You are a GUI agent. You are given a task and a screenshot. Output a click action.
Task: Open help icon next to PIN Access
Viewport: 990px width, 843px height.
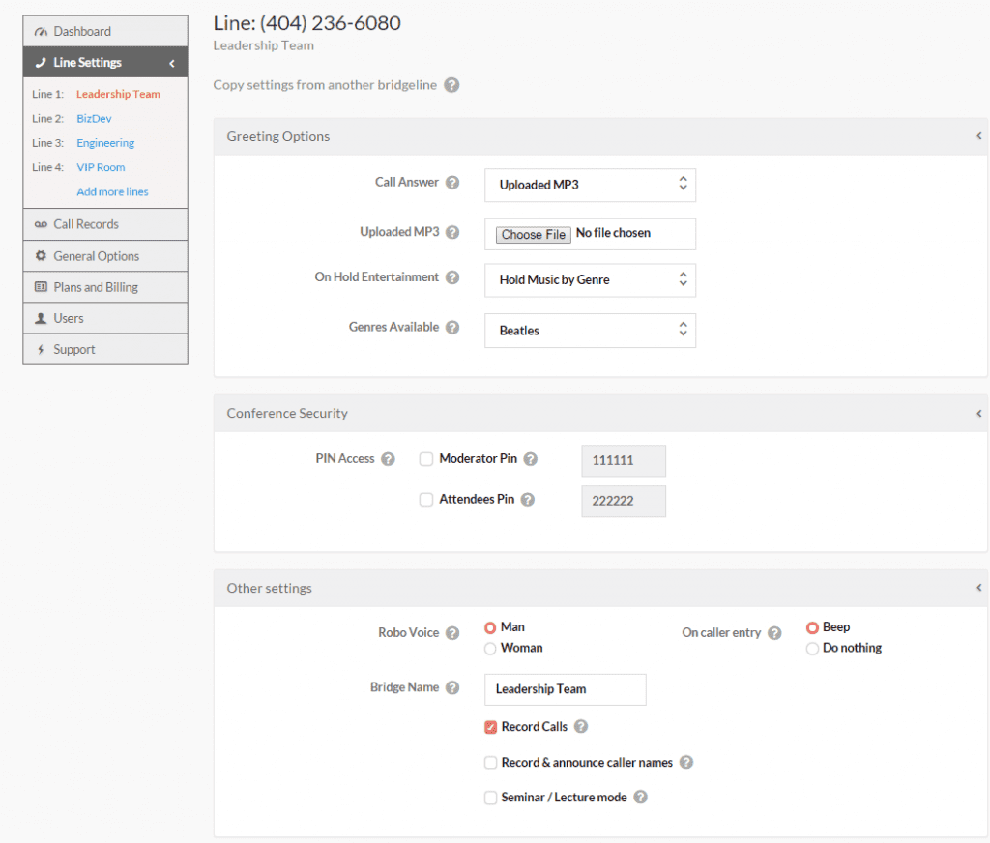[x=389, y=459]
